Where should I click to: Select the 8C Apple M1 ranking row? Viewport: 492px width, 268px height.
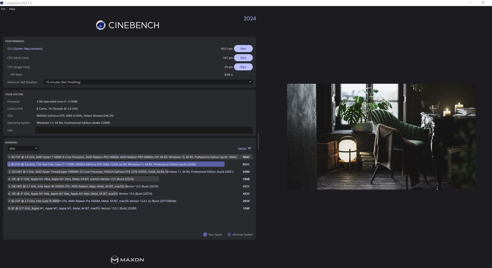coord(130,208)
